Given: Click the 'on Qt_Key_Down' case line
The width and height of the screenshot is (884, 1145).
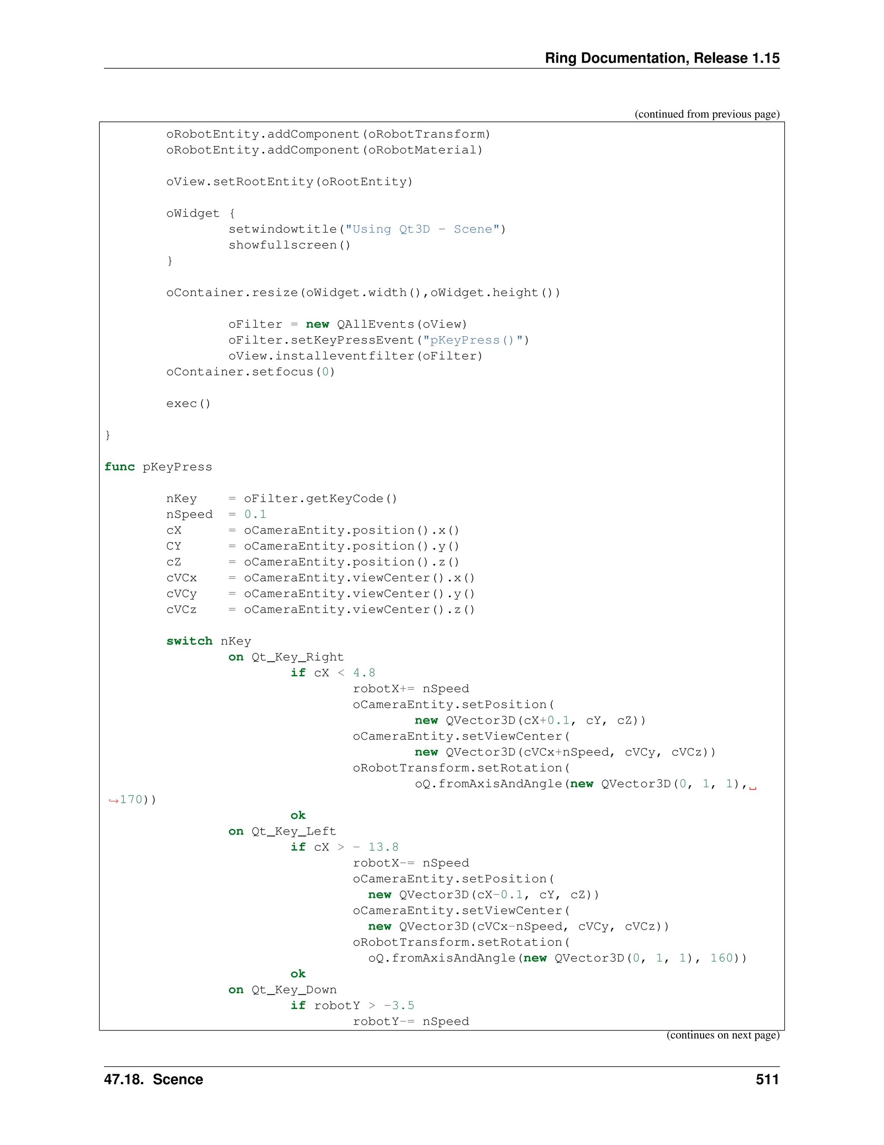Looking at the screenshot, I should [x=282, y=990].
